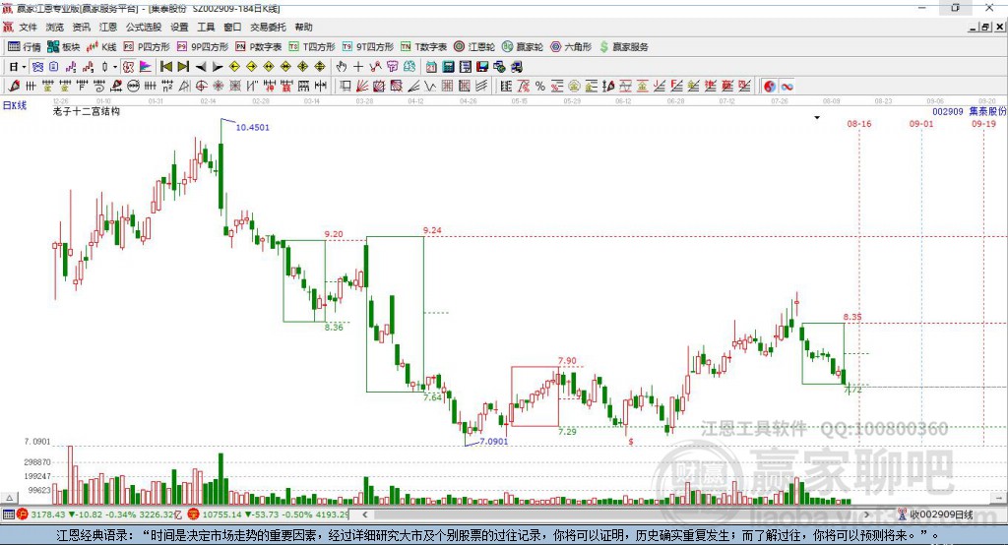Open the 江恩 menu
Image resolution: width=1008 pixels, height=545 pixels.
pos(108,27)
